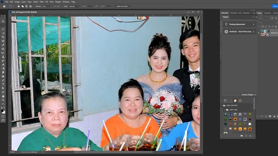Open the Image menu

(17, 2)
